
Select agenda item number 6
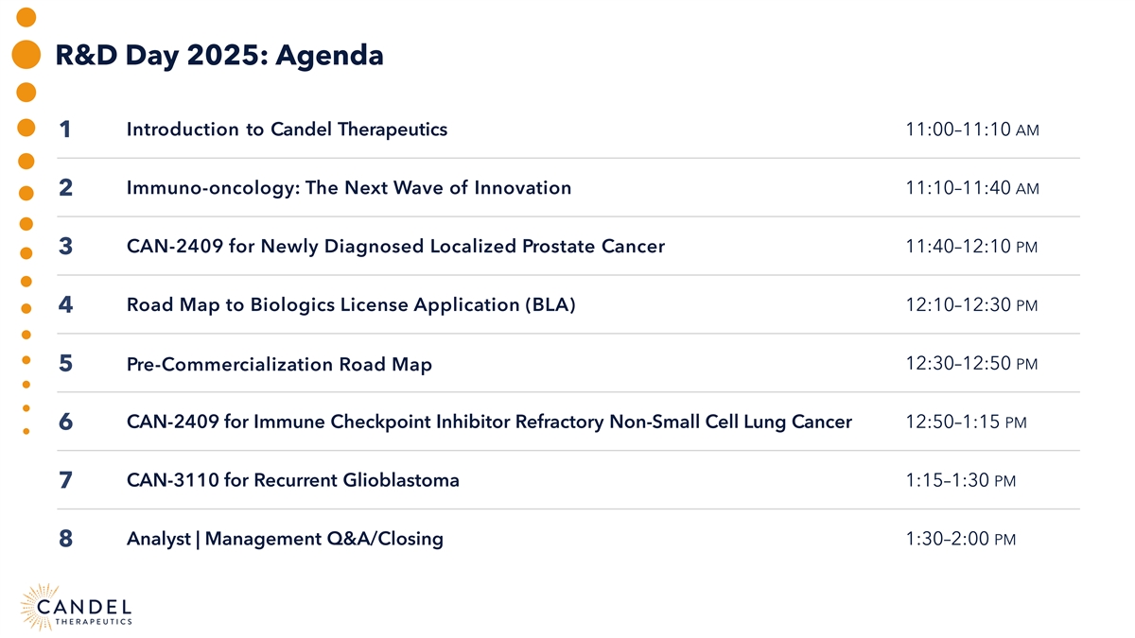65,422
